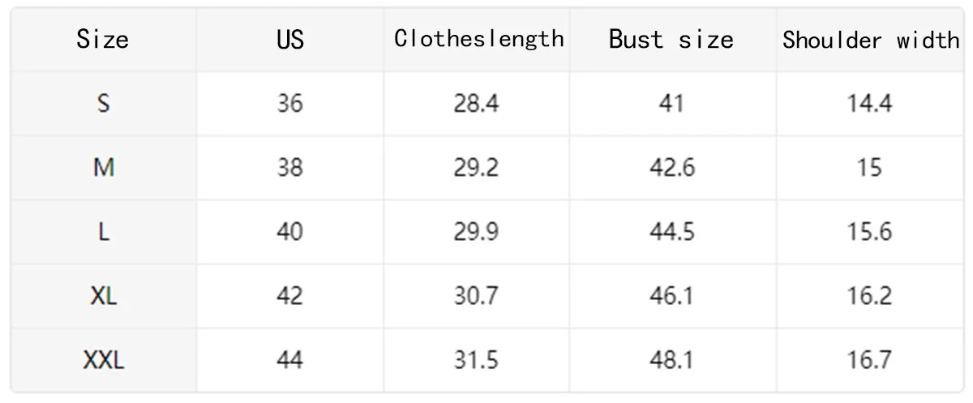Select the S size row label
973x403 pixels.
[x=103, y=103]
